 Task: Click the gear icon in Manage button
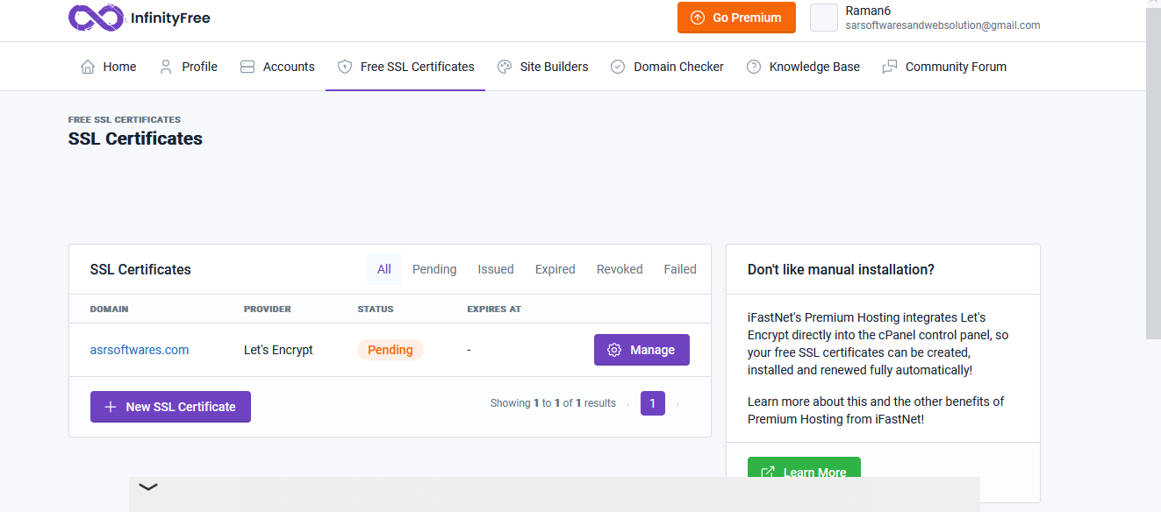614,350
